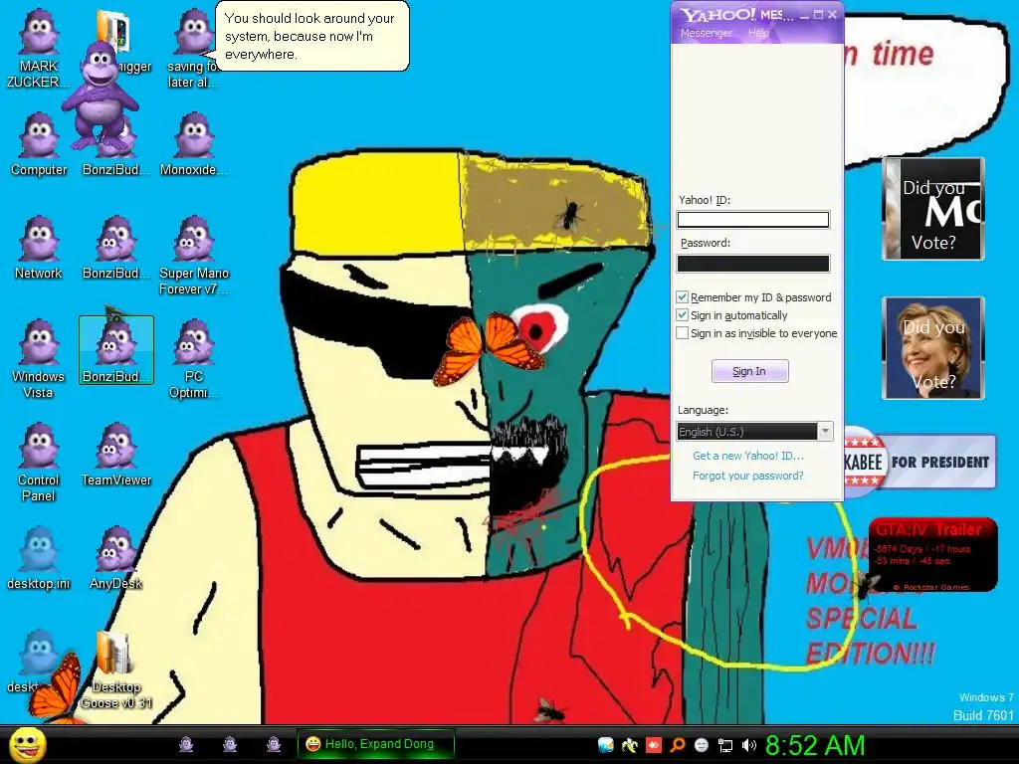The width and height of the screenshot is (1019, 764).
Task: Select the Monoxide desktop icon
Action: (194, 144)
